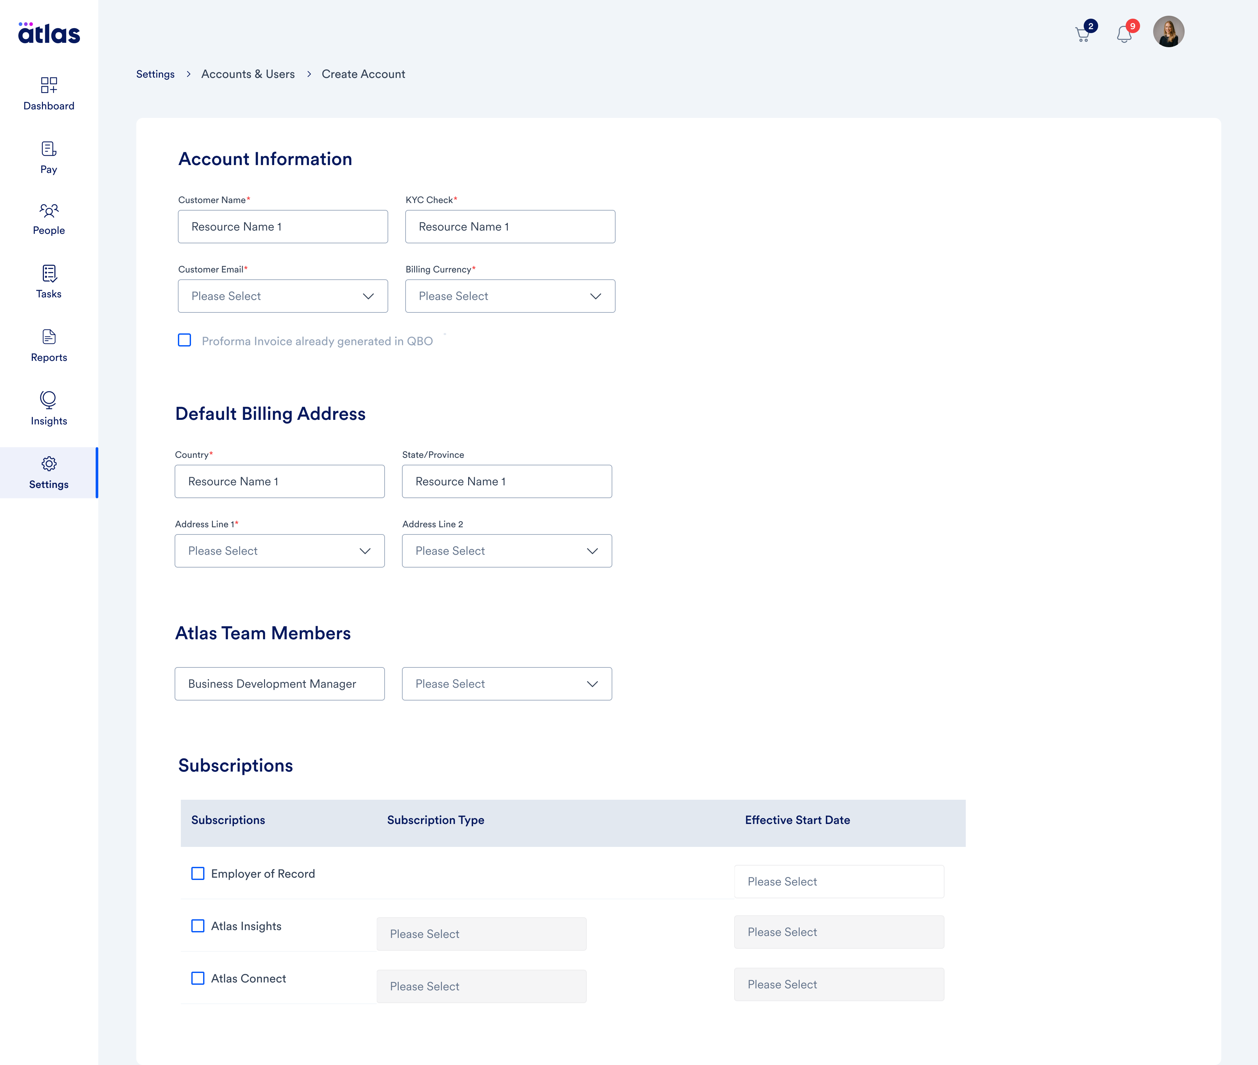Click the Subscription Type column header

(x=436, y=820)
